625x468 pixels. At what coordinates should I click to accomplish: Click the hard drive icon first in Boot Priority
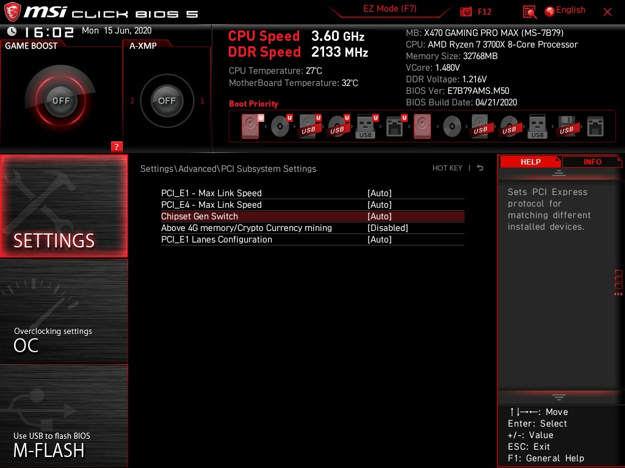pyautogui.click(x=250, y=126)
